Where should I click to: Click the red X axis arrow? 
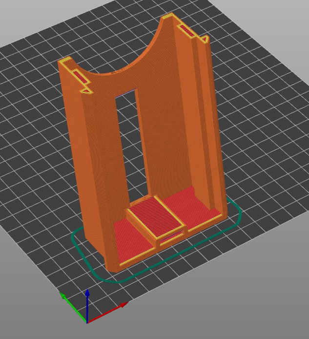(107, 314)
